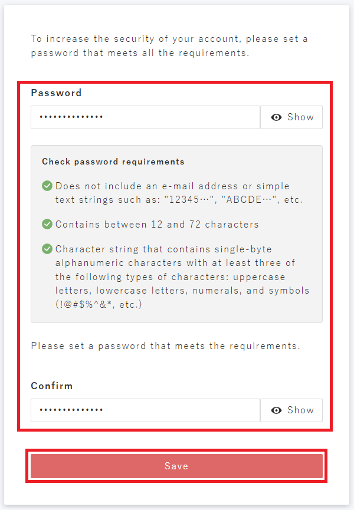Focus the Password input field
Image resolution: width=354 pixels, height=510 pixels.
tap(145, 117)
